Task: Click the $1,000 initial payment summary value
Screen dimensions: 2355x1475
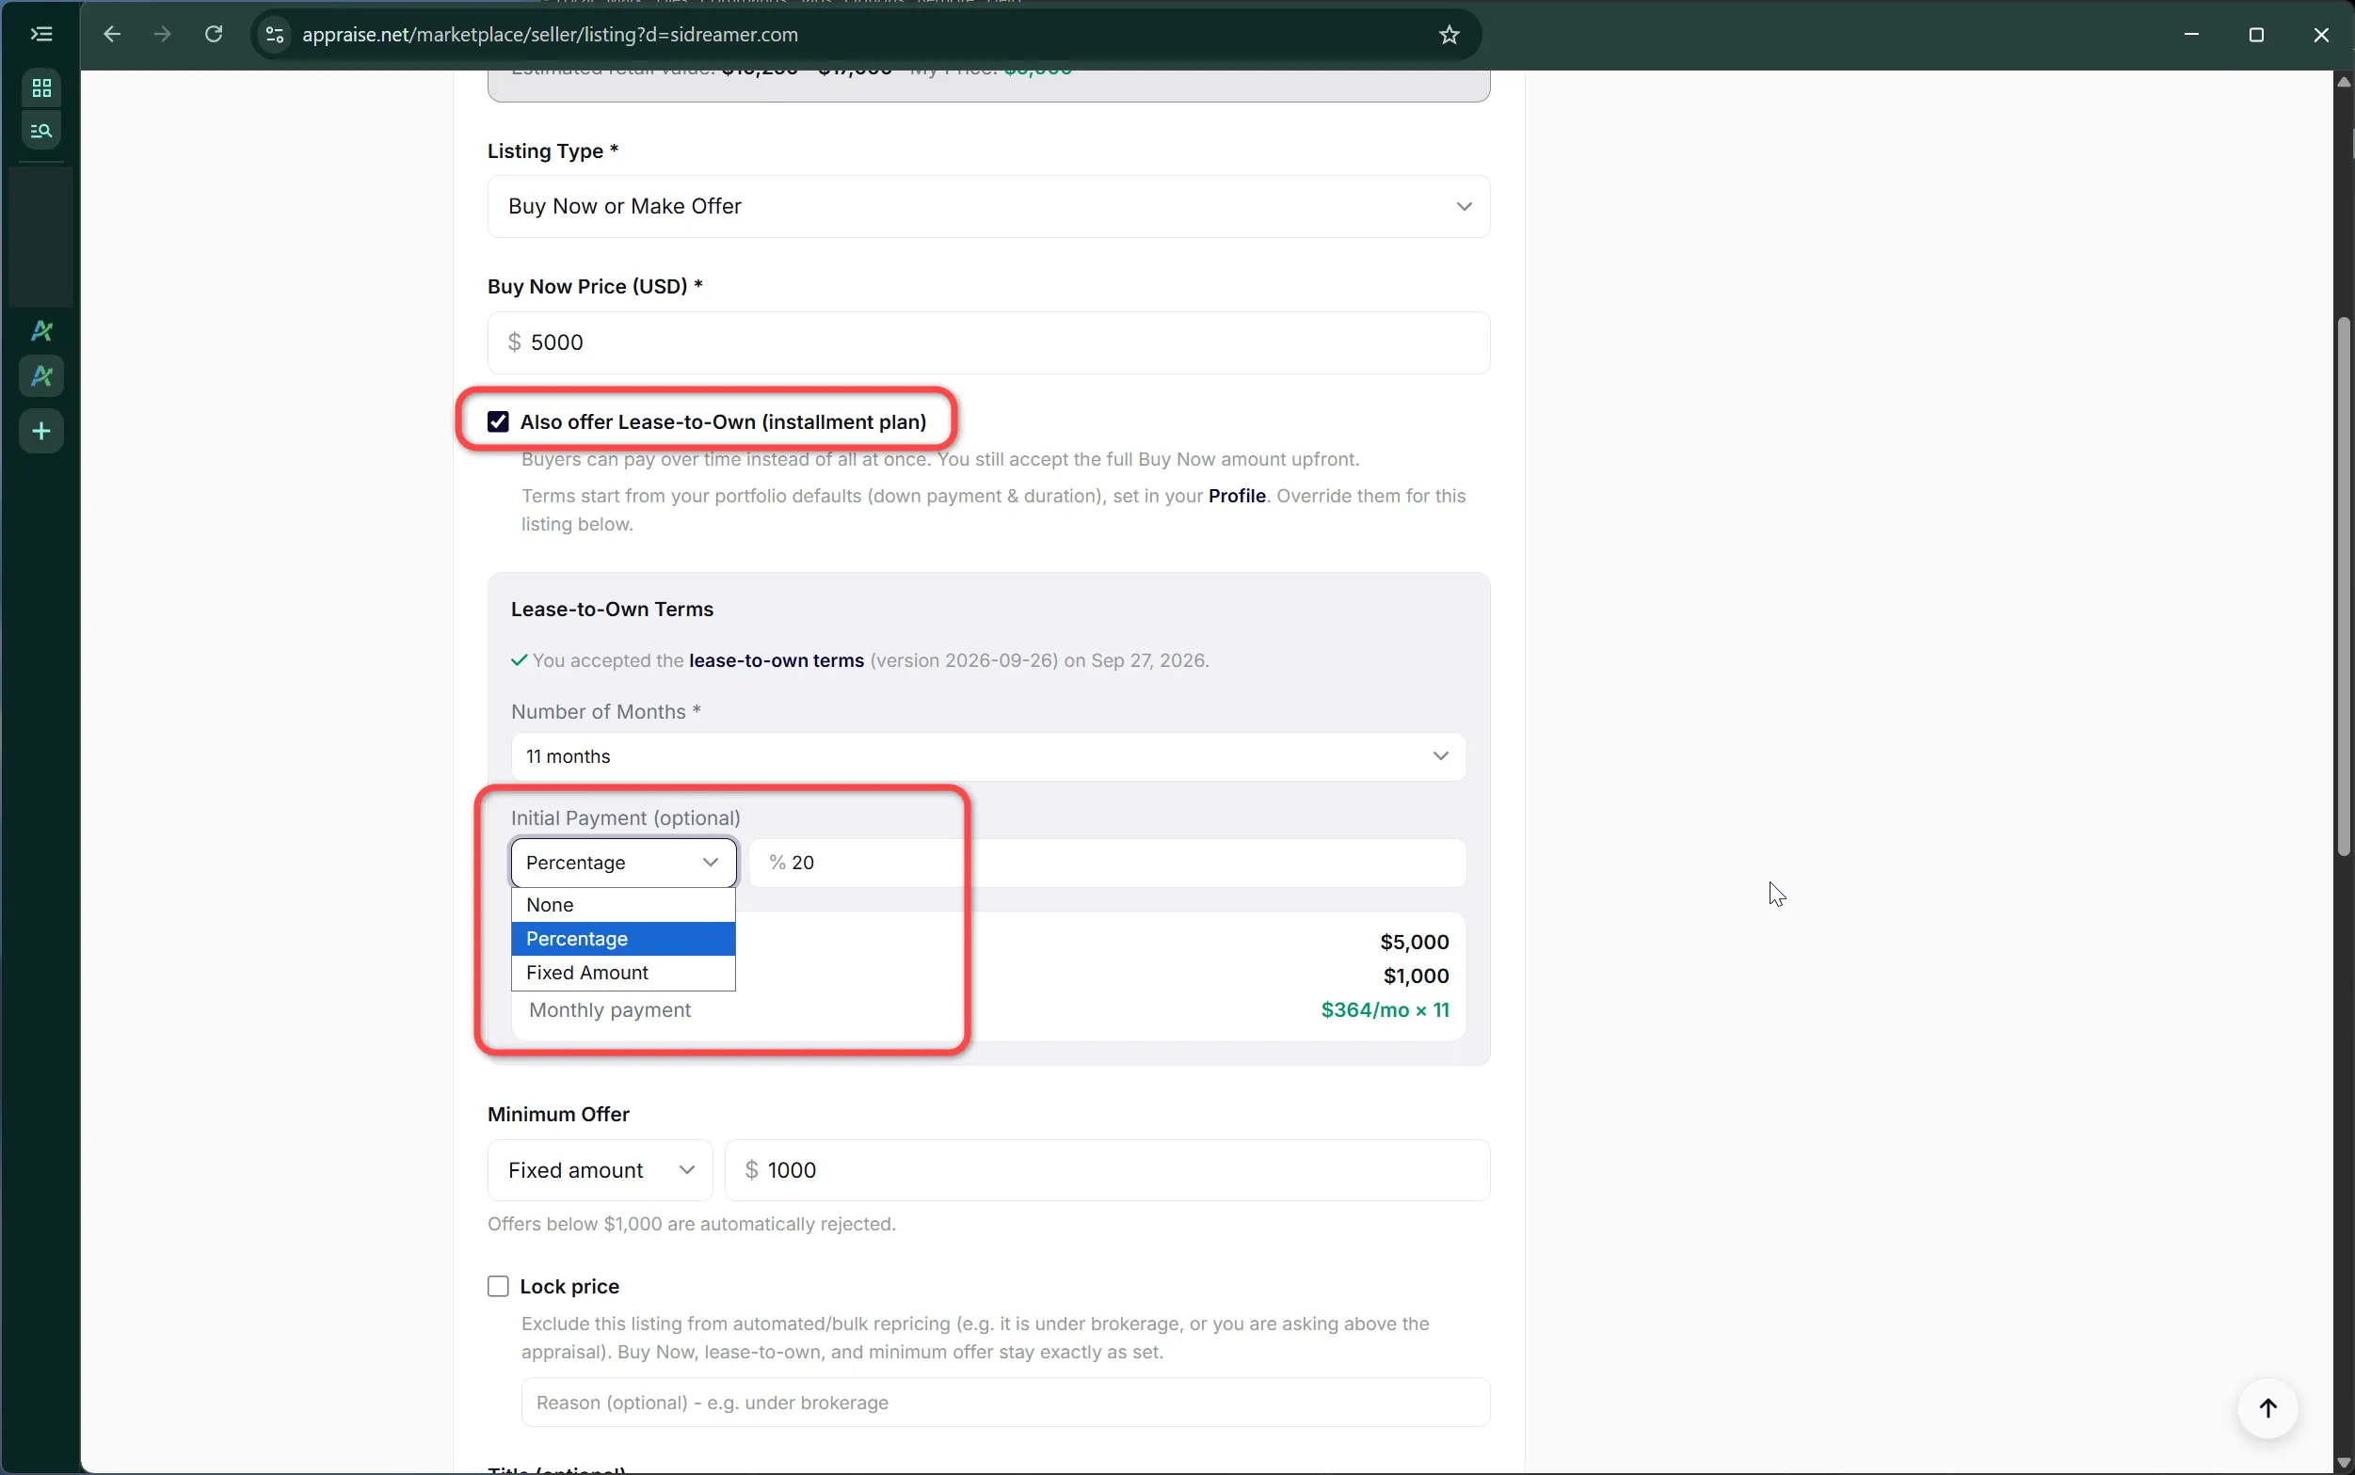Action: point(1417,975)
